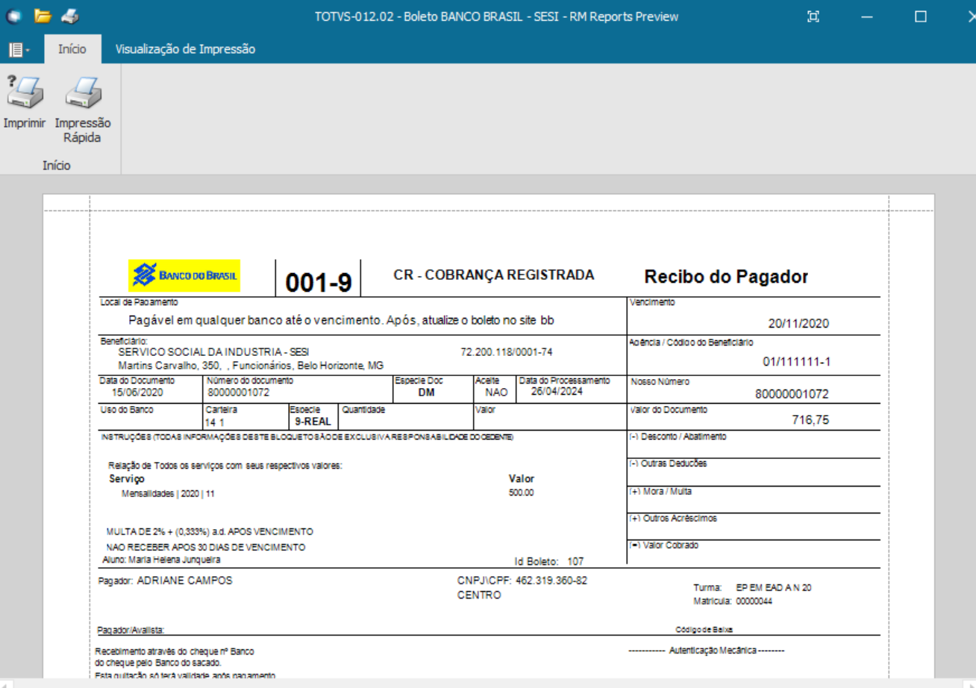Click the 'Quantidade' field label
976x688 pixels.
pyautogui.click(x=363, y=409)
